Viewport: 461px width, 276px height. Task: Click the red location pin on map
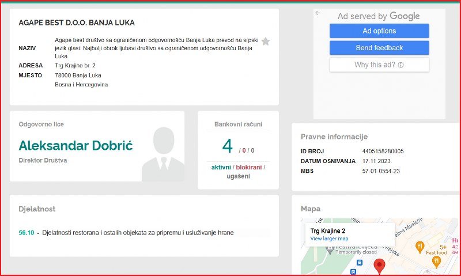coord(379,266)
